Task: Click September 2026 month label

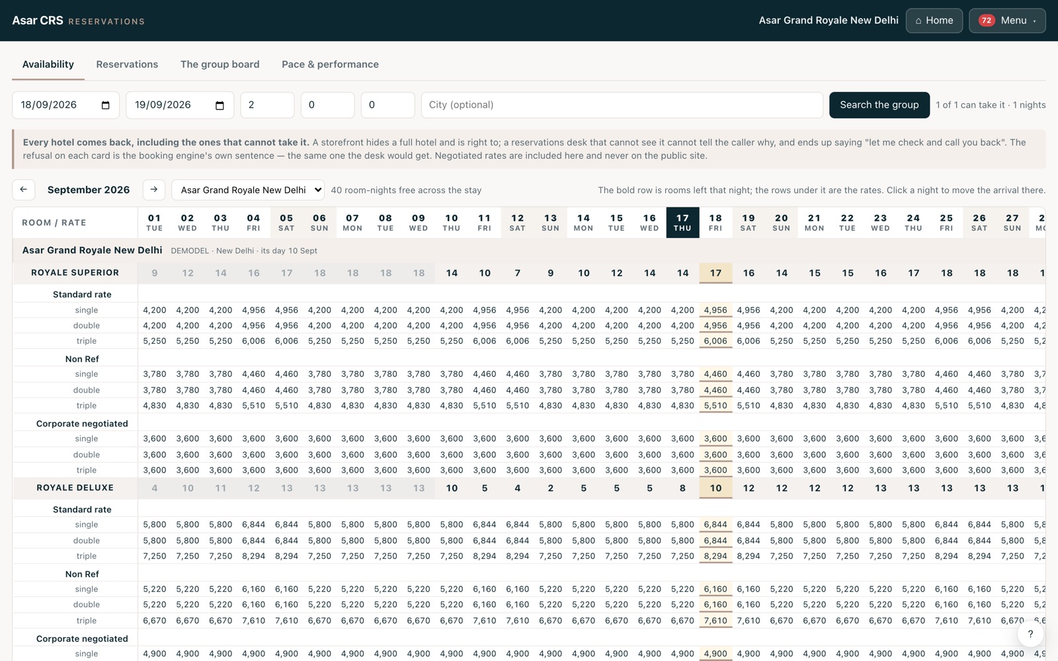Action: pos(89,190)
